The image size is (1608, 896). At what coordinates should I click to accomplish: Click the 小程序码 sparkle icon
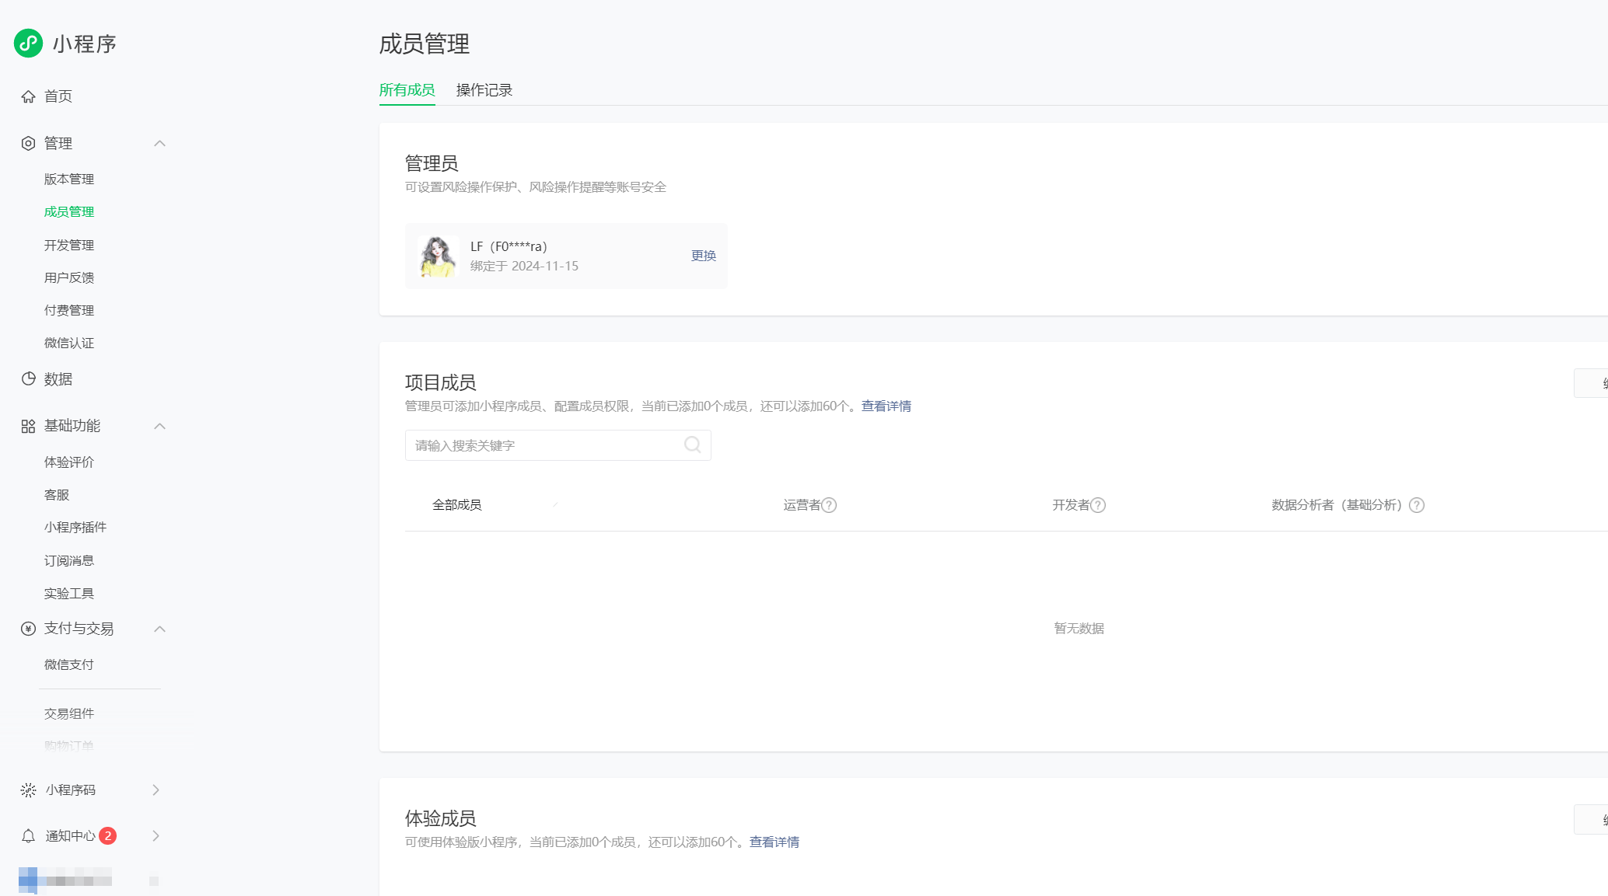29,790
